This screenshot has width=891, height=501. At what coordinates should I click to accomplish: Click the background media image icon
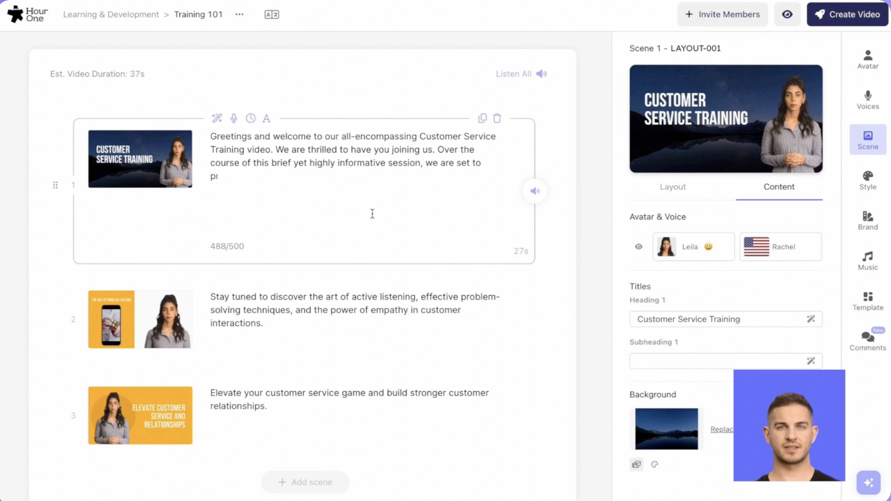click(x=636, y=465)
